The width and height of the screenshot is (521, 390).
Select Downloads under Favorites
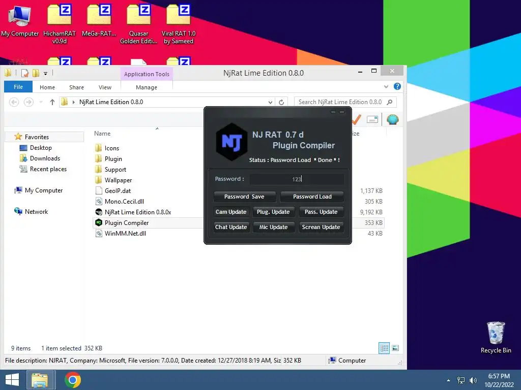(40, 158)
